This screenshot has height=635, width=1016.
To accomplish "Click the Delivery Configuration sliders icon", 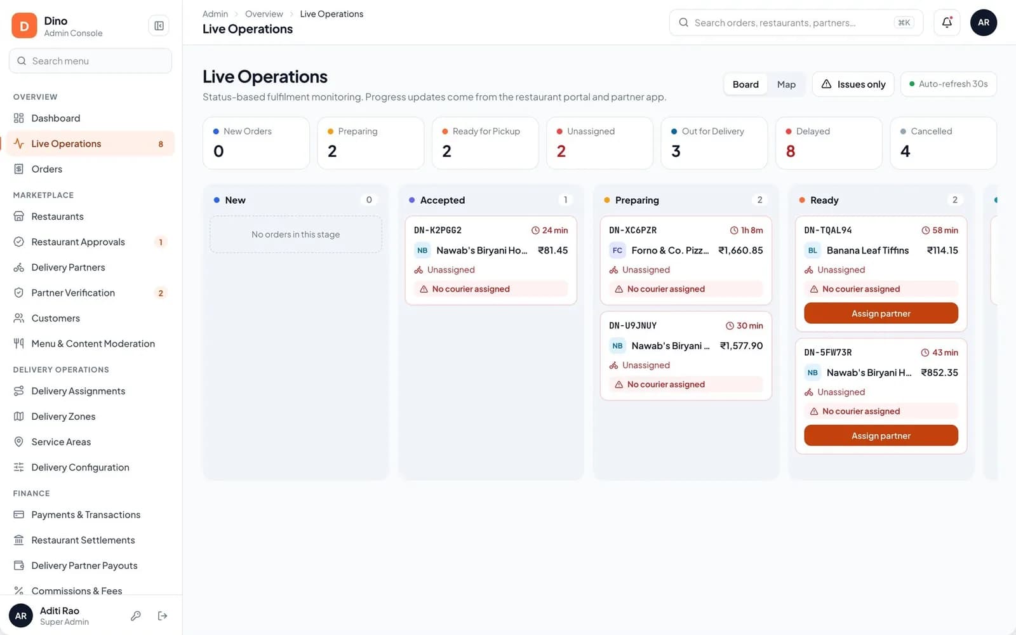I will [19, 467].
